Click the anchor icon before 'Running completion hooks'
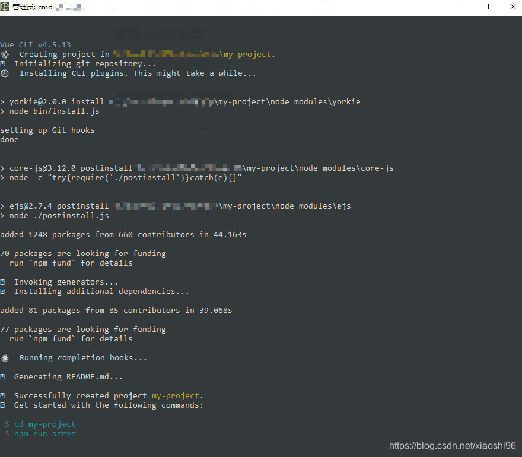This screenshot has width=522, height=457. tap(5, 358)
